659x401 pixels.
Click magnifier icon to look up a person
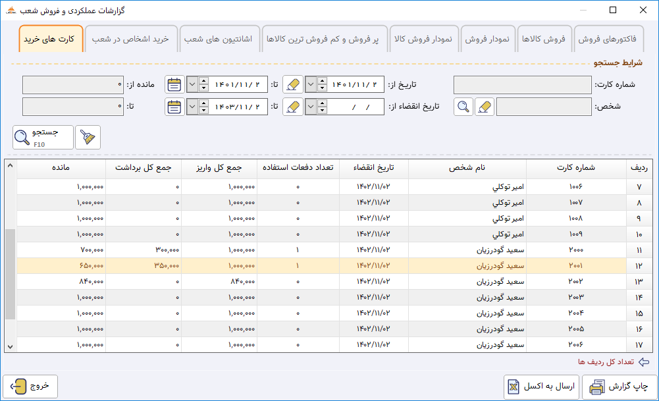[x=463, y=107]
